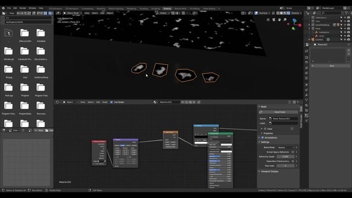Click the blue Z axis on the navigation gizmo

pyautogui.click(x=294, y=20)
